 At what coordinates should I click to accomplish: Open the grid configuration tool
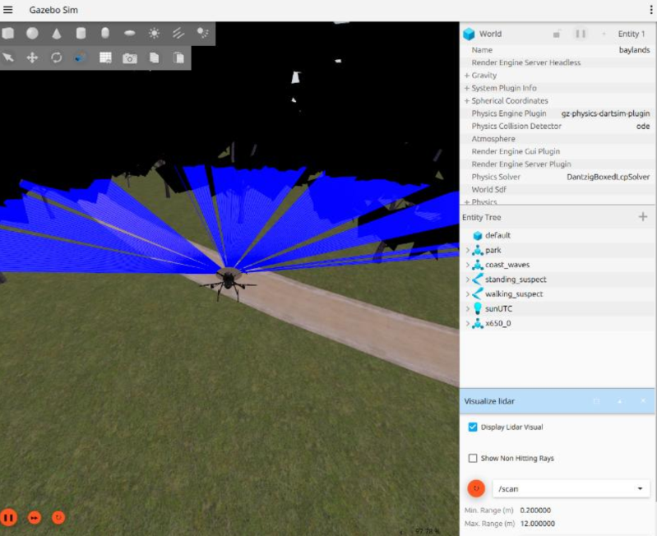coord(105,58)
